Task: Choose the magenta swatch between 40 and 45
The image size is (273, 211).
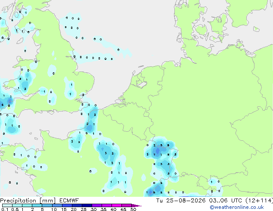Action: click(x=117, y=205)
